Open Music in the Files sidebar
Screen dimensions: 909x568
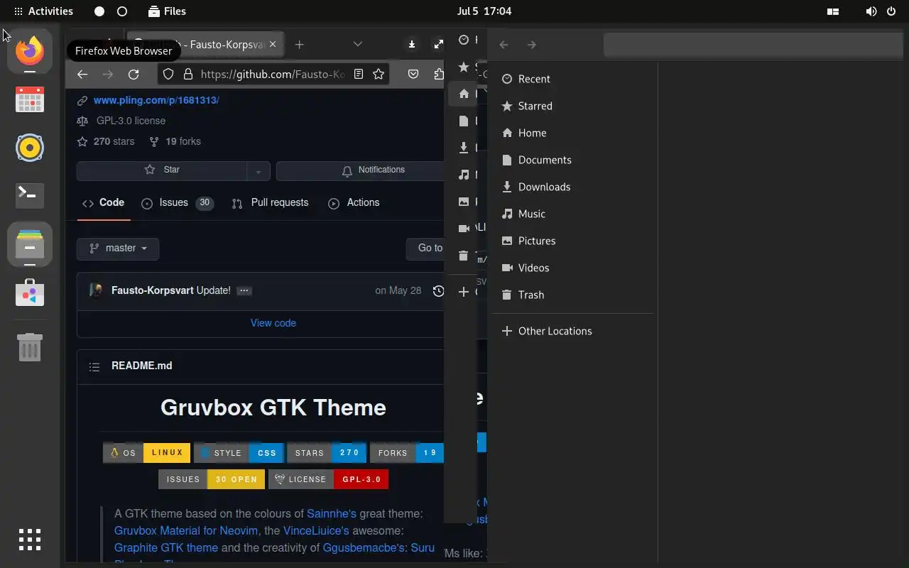572,214
